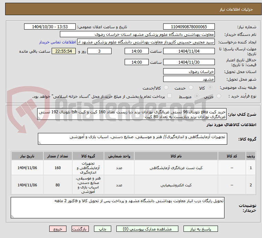This screenshot has height=238, width=262.
Task: Click group cell هنر و موسیقی، صنایع دستی
Action: coord(88,185)
